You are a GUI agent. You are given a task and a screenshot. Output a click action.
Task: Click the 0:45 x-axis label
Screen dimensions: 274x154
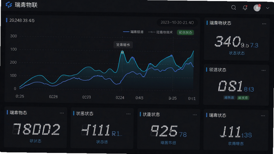pyautogui.click(x=139, y=98)
